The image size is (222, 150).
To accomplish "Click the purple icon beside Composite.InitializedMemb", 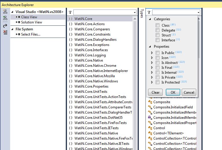I will [x=150, y=118].
